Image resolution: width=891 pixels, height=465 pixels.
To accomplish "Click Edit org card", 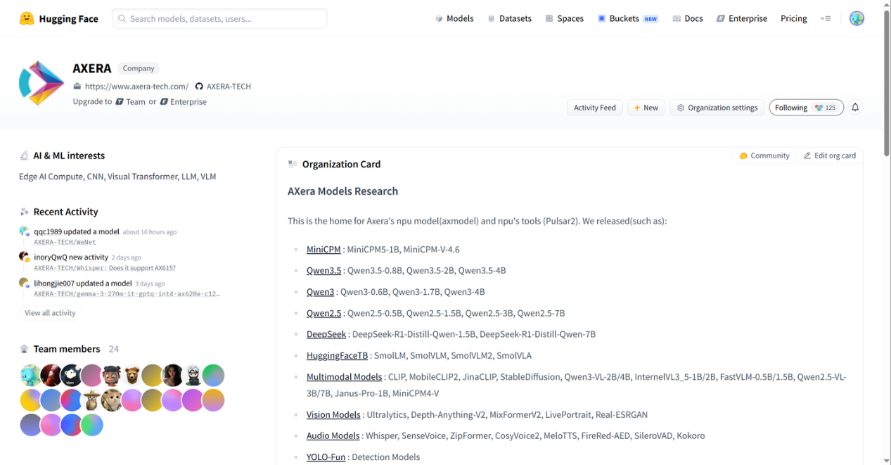I will 830,155.
